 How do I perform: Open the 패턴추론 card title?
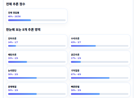[x=12, y=55]
